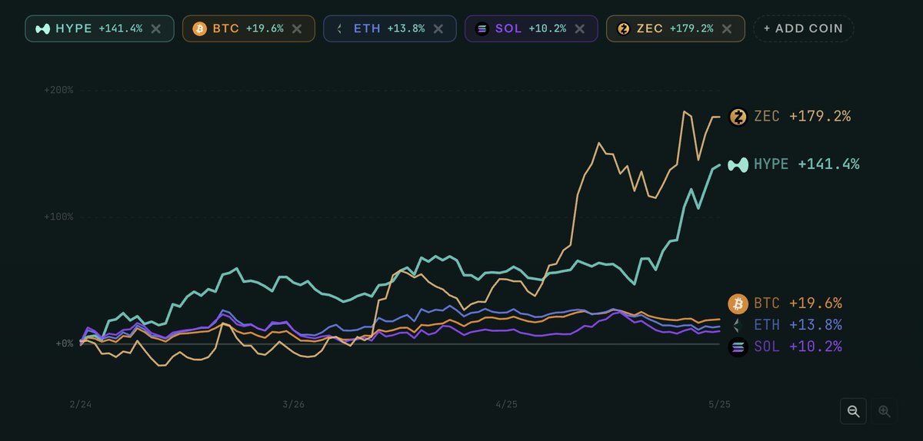The image size is (923, 441).
Task: Click the +100% y-axis label
Action: coord(58,217)
